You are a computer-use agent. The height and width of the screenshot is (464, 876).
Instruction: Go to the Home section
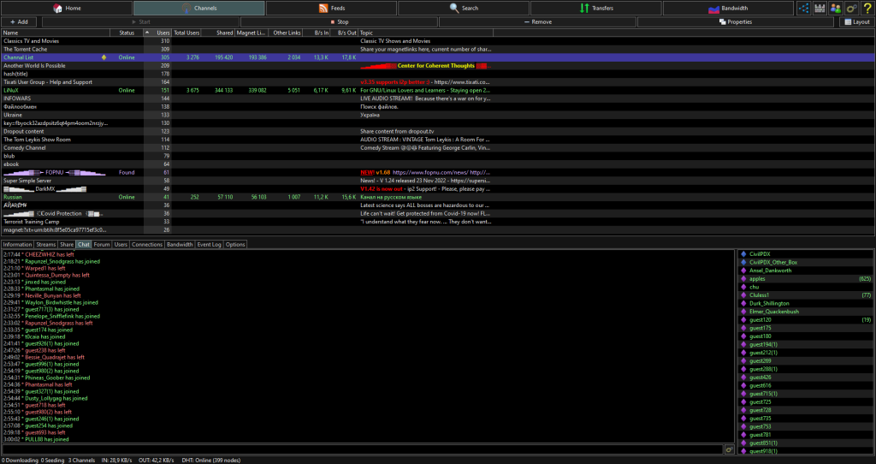pyautogui.click(x=67, y=8)
